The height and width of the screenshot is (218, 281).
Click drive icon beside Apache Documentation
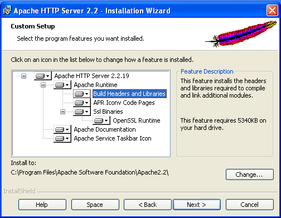pyautogui.click(x=62, y=129)
